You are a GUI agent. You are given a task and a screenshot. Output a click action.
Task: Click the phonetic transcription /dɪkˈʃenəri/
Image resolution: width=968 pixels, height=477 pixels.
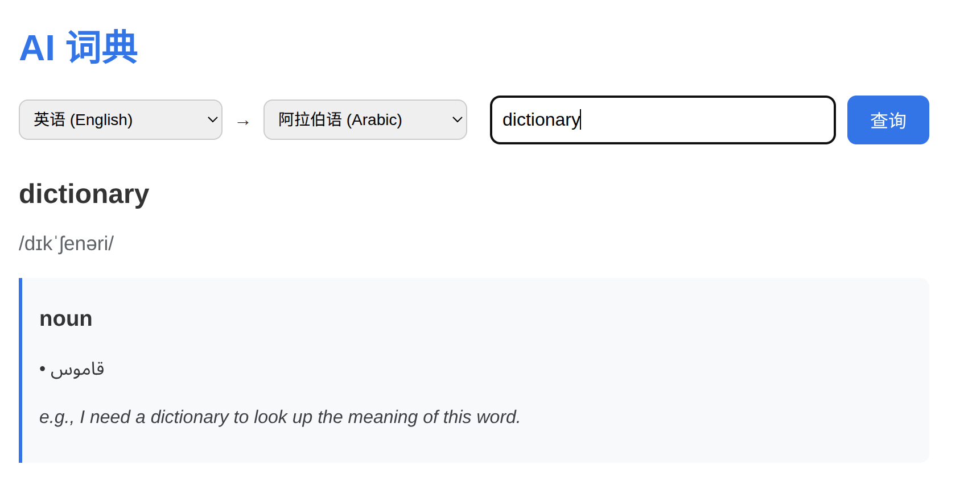[65, 243]
